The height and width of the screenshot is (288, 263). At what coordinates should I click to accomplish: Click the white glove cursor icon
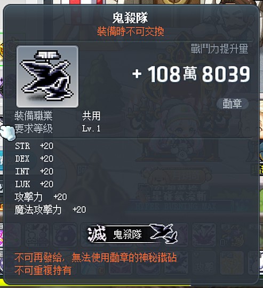pyautogui.click(x=7, y=133)
